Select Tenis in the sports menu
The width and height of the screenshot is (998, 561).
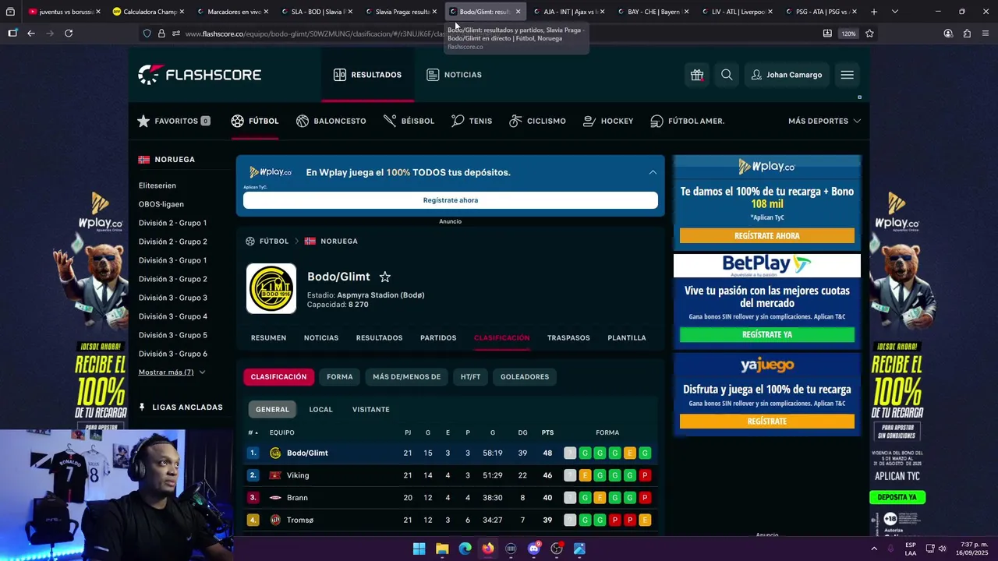471,121
